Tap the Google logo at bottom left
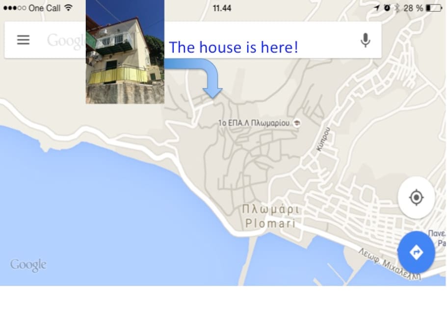This screenshot has height=335, width=447. point(28,265)
